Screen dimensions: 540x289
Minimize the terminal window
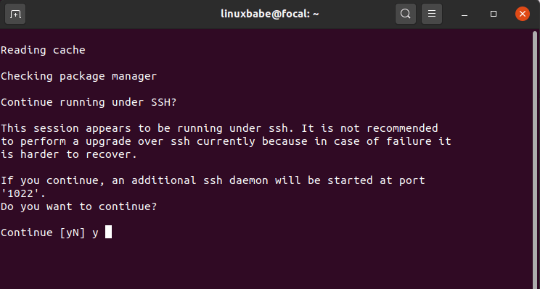(x=465, y=14)
